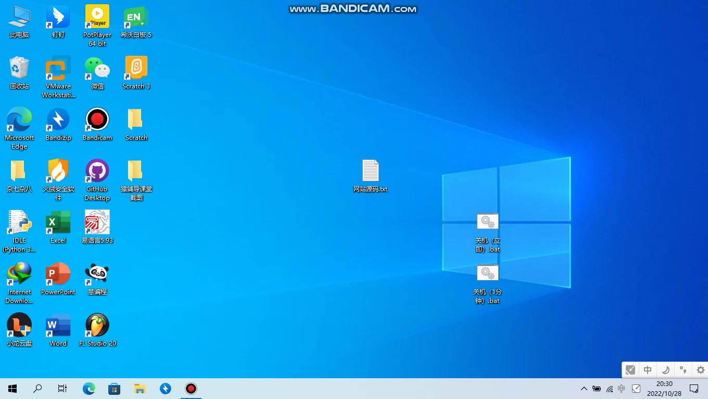Toggle punctuation mode on the floating IME bar
The width and height of the screenshot is (708, 399).
[683, 370]
